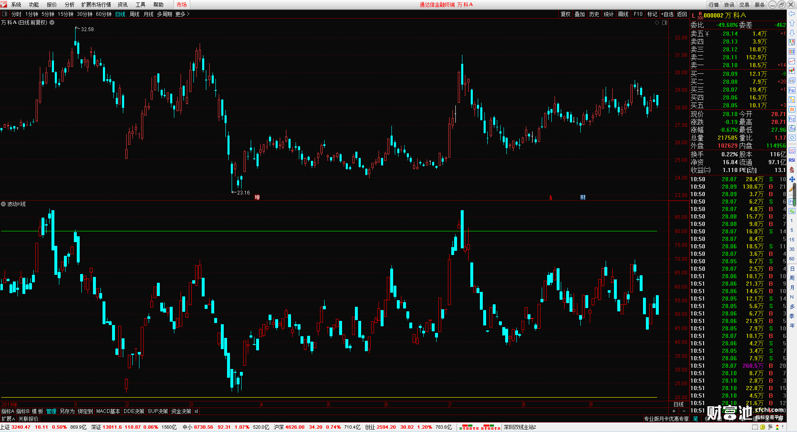Open the f(x) formula icon
The width and height of the screenshot is (797, 432).
(x=792, y=129)
